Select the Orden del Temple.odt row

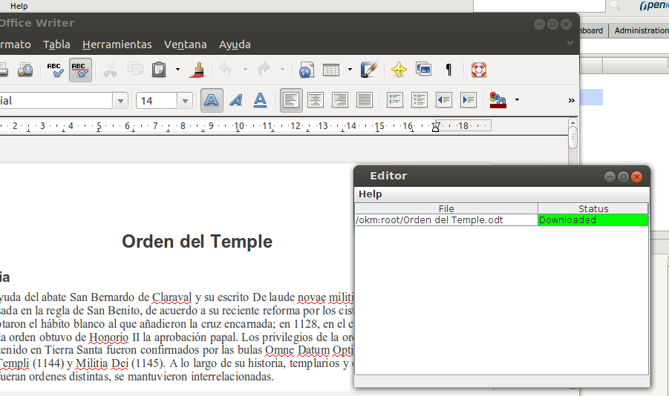pos(446,220)
